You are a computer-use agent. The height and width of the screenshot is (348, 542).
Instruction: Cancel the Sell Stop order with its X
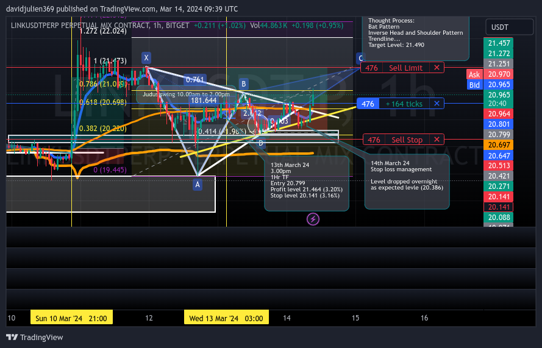coord(437,140)
